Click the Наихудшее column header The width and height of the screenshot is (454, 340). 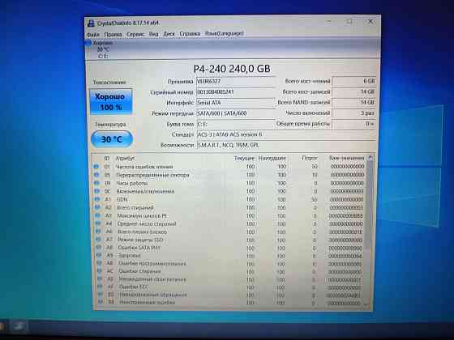(x=272, y=159)
